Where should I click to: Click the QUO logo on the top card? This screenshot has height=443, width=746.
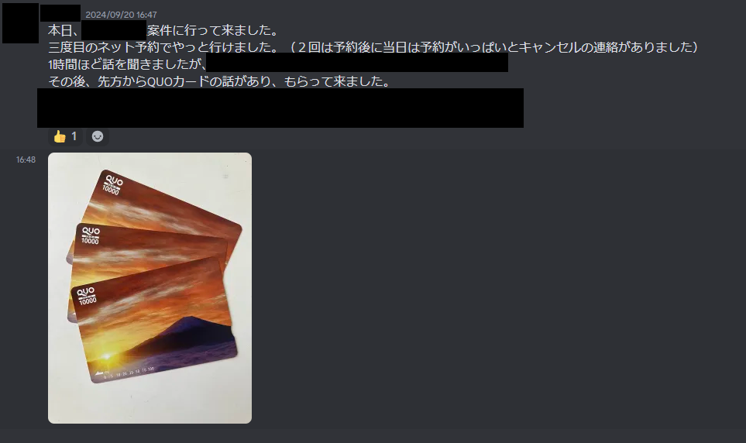point(114,180)
